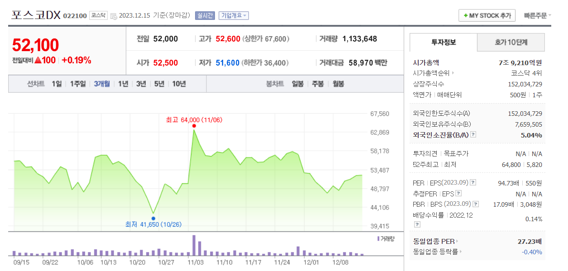Click the 코스닥 market badge
The width and height of the screenshot is (568, 271).
(x=98, y=15)
